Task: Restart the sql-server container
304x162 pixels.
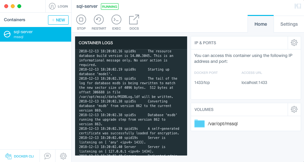Action: pos(99,20)
